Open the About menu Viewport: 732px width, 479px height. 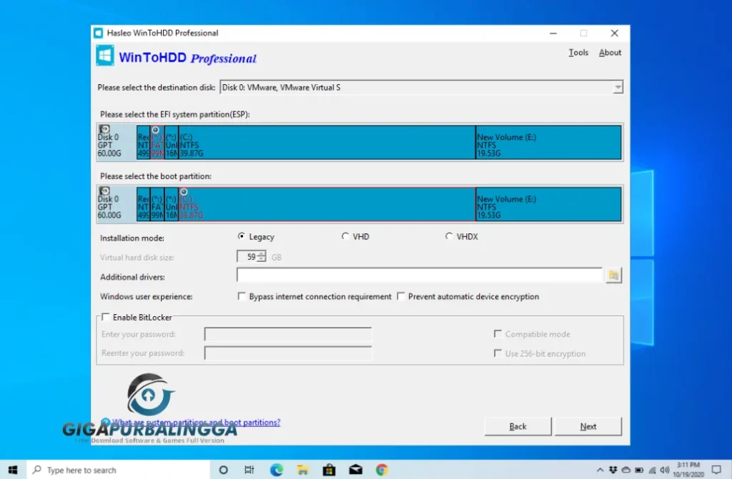[x=610, y=53]
